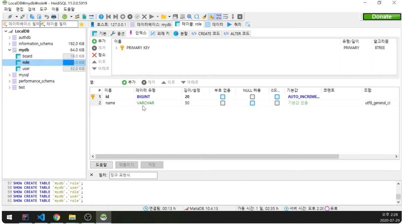This screenshot has width=402, height=224.
Task: Click the broom cleanup icon
Action: pos(204,17)
